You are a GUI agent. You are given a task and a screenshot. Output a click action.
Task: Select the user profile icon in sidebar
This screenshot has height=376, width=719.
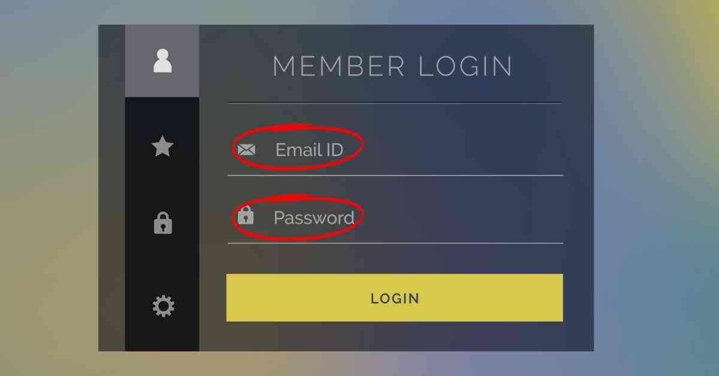point(162,61)
